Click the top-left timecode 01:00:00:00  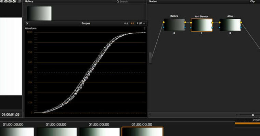[8, 1]
